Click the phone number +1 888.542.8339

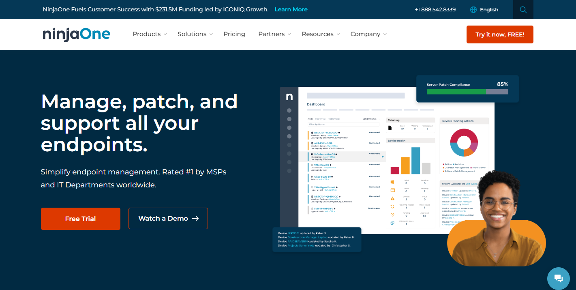435,10
